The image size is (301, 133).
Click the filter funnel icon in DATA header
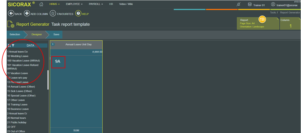coord(13,46)
